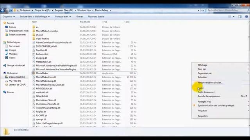Screen dimensions: 250x140
Task: Expand recent pages arrow next to Forward
Action: [11, 10]
